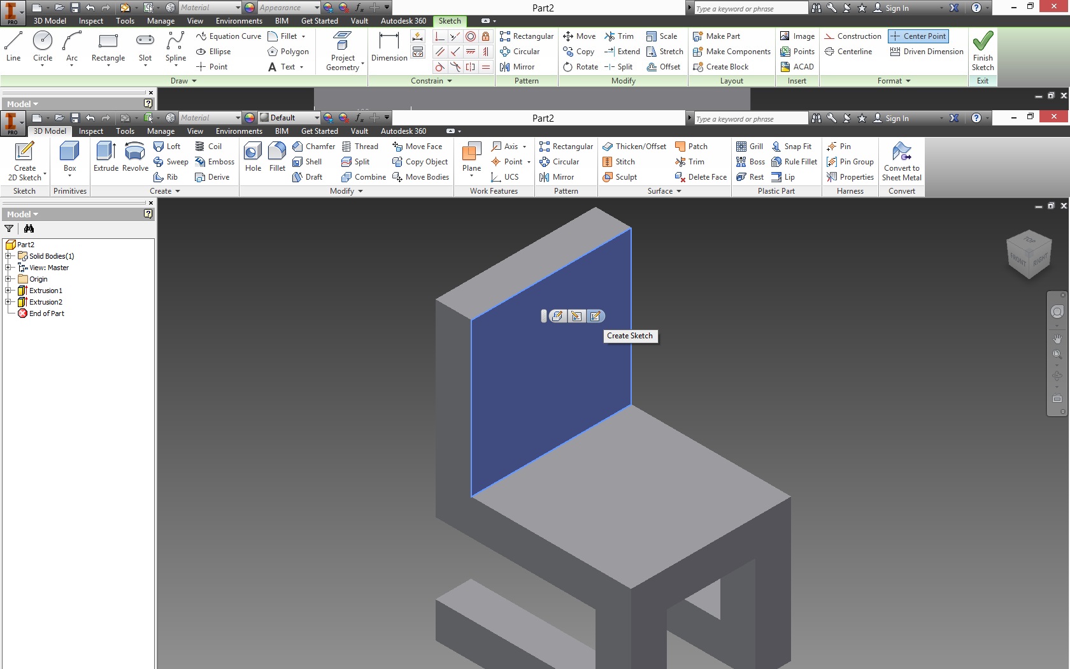Click the Rule Fillet tool
The height and width of the screenshot is (669, 1070).
tap(794, 162)
